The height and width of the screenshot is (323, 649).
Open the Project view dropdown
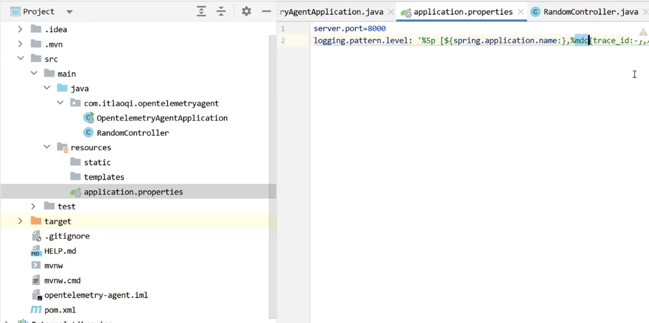[x=69, y=12]
